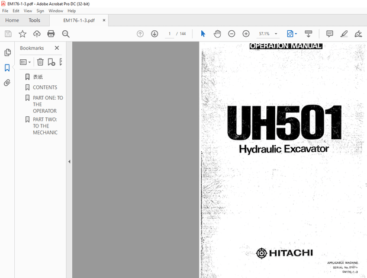Switch to the Home tab
This screenshot has width=367, height=278.
click(x=12, y=20)
